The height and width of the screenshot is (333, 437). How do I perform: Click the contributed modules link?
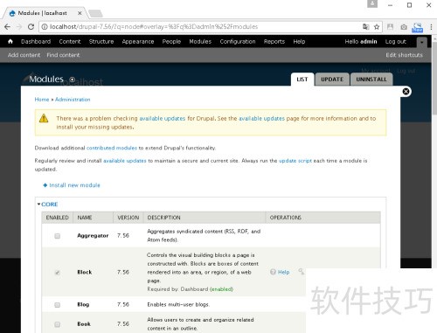112,148
